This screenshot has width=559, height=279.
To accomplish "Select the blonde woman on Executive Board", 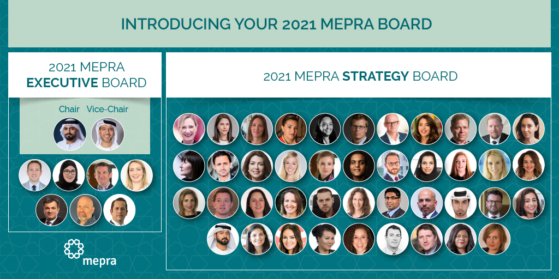I will (x=136, y=175).
